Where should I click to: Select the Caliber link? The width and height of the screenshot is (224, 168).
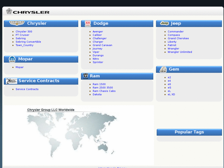coord(97,35)
